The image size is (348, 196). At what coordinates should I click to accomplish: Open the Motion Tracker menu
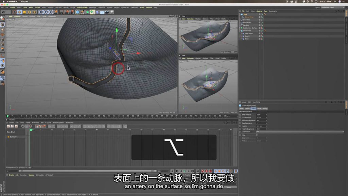(82, 7)
